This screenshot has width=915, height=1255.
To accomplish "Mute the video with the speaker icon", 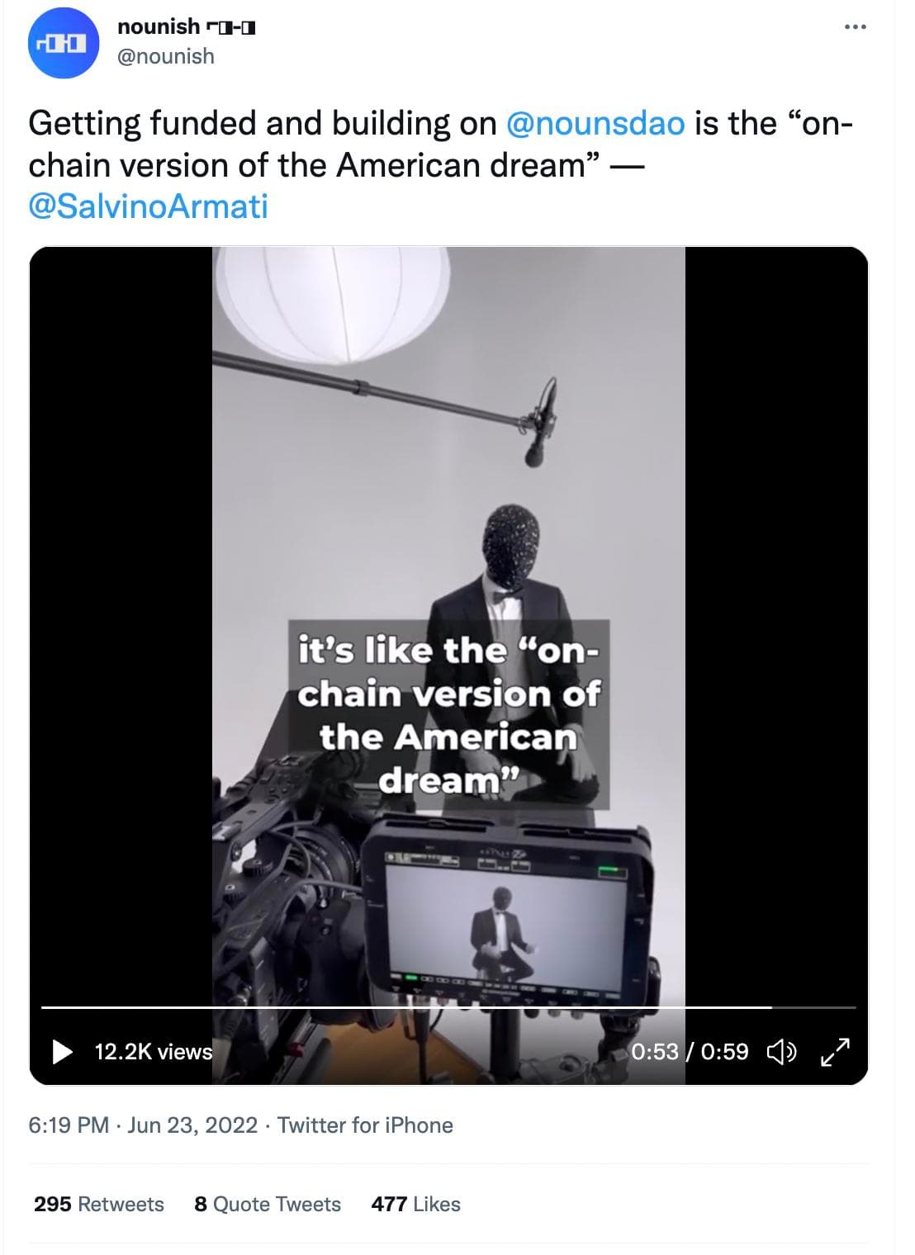I will 782,1051.
